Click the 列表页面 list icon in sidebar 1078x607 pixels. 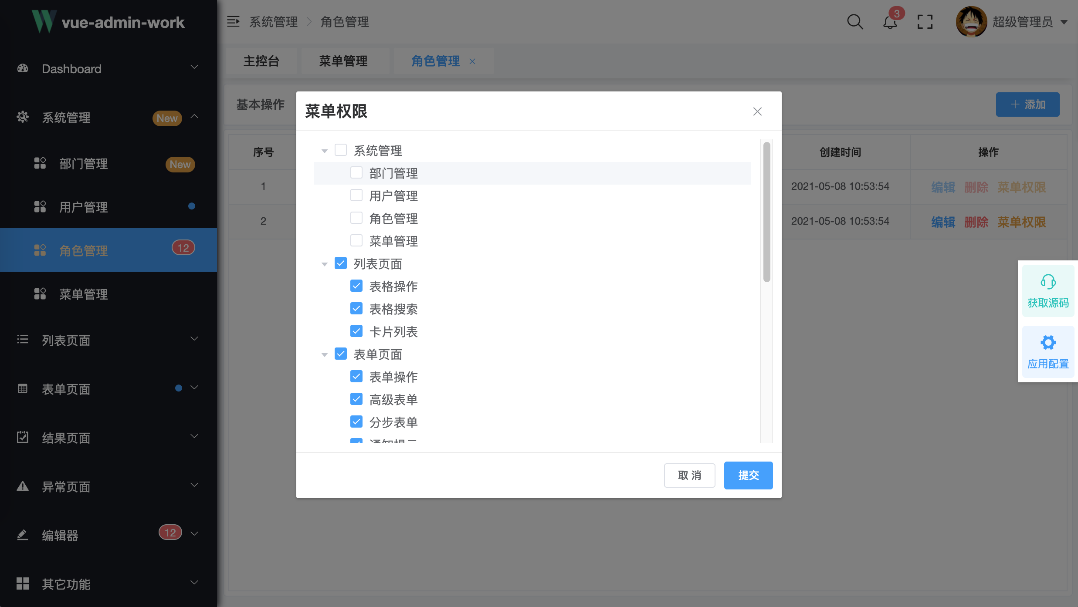(x=23, y=340)
